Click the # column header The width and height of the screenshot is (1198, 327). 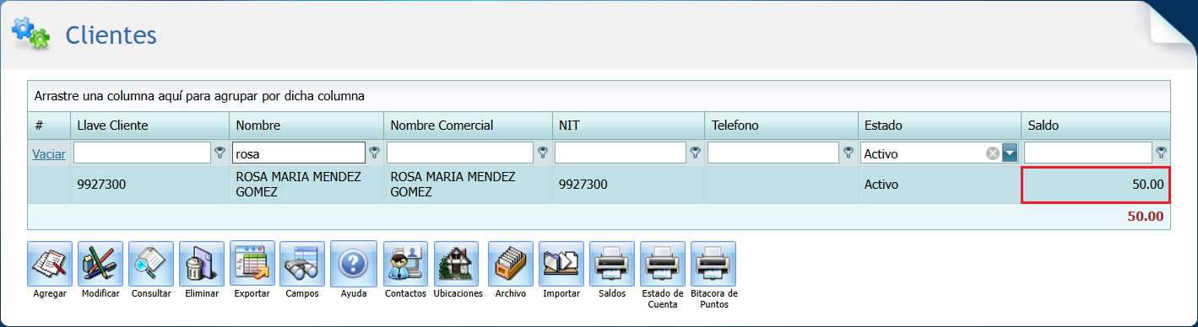(x=49, y=126)
